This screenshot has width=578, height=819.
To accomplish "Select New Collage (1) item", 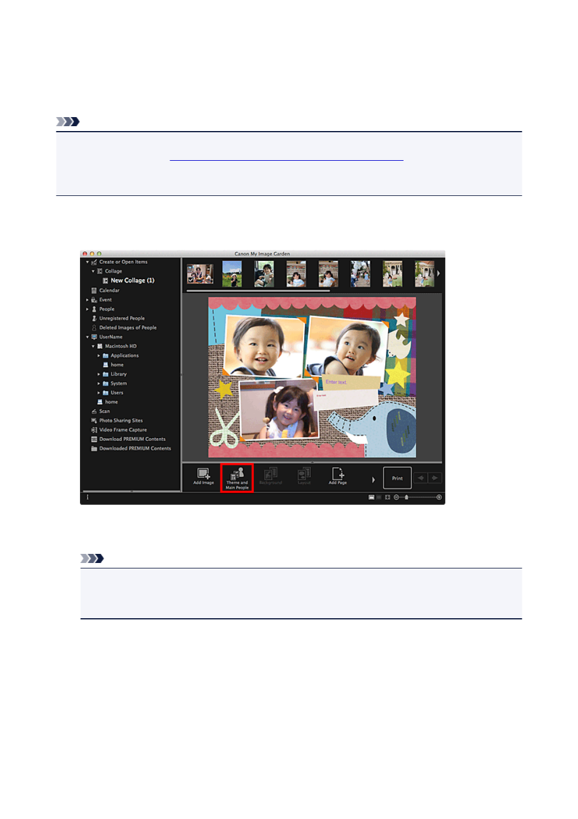I will tap(132, 281).
